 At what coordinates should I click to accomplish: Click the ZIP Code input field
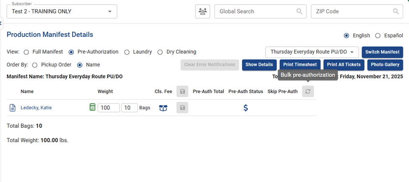(352, 11)
